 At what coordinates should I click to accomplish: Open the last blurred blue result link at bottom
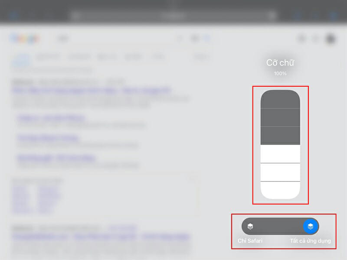101,237
